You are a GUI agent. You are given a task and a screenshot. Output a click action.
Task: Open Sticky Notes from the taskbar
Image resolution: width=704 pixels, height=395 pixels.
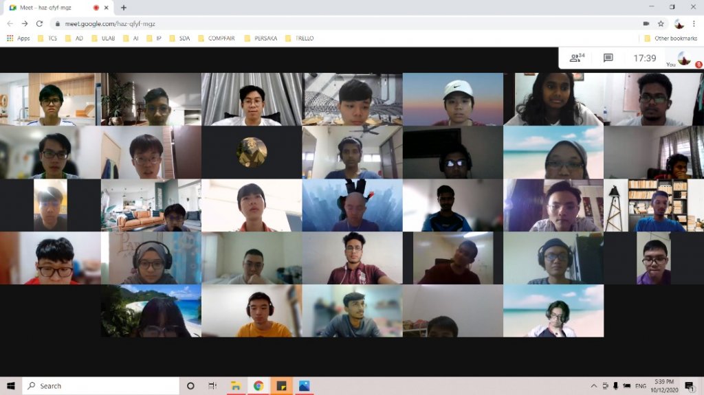[x=281, y=386]
